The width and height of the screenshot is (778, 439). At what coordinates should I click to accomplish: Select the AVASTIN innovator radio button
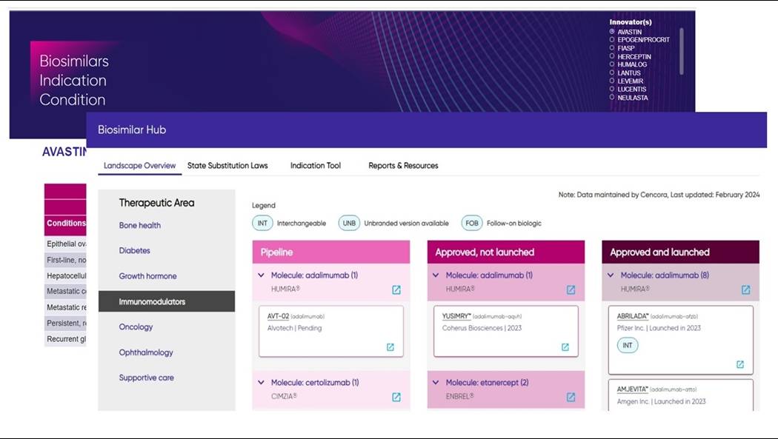[x=612, y=31]
